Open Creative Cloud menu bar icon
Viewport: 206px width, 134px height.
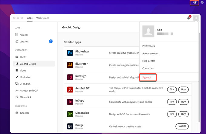coord(195,2)
